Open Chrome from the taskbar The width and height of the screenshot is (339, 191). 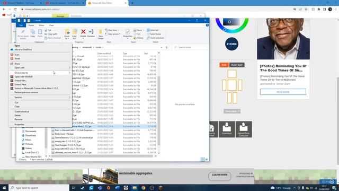tap(144, 188)
